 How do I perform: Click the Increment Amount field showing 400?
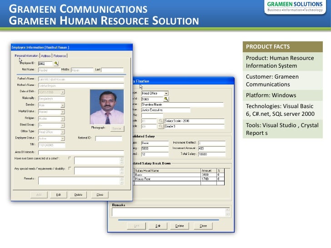(212, 149)
